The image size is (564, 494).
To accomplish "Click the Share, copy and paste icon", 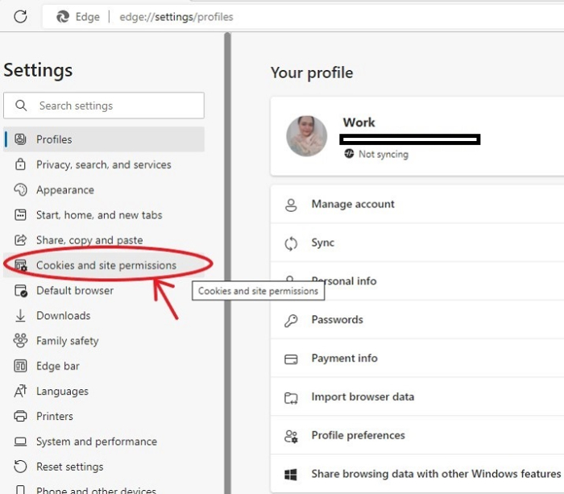I will click(20, 239).
